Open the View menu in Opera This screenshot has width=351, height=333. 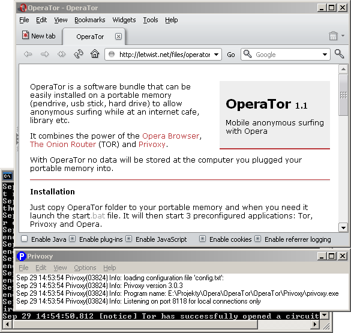tap(61, 20)
